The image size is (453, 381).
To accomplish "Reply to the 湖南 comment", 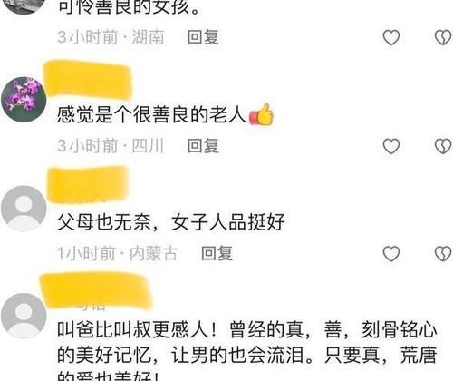I will click(203, 37).
